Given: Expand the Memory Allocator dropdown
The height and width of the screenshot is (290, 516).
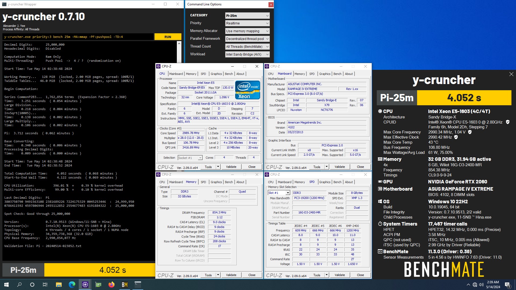Looking at the screenshot, I should click(x=247, y=31).
